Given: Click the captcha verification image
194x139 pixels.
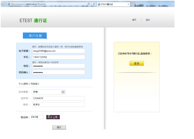Looking at the screenshot, I should [53, 117].
